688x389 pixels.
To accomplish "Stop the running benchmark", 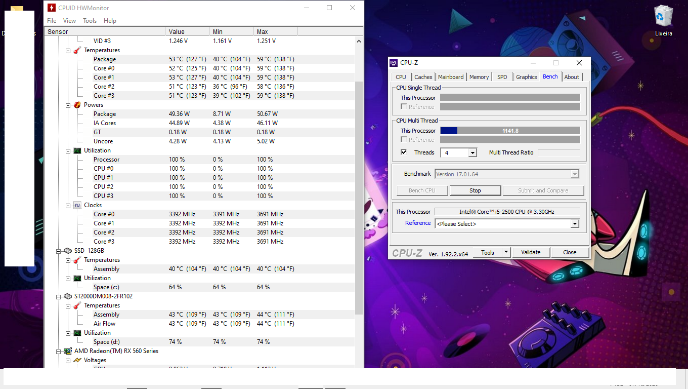I will tap(475, 190).
